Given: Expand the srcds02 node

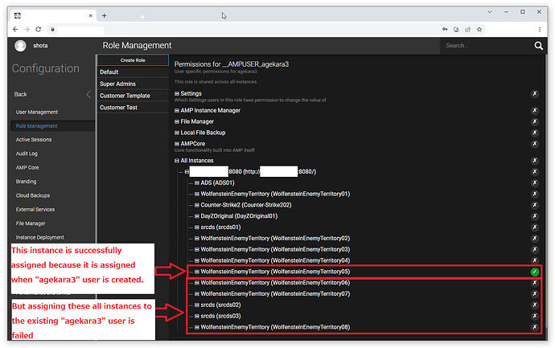Looking at the screenshot, I should (x=197, y=305).
